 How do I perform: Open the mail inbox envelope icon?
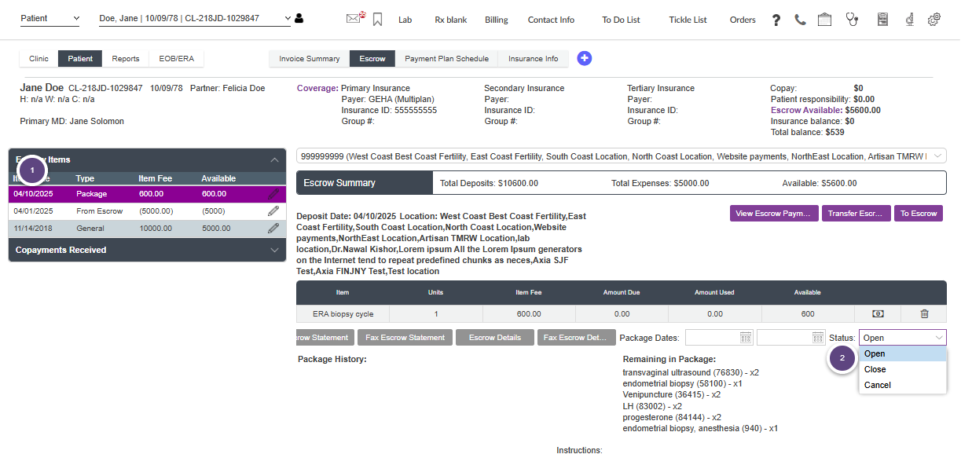[354, 19]
